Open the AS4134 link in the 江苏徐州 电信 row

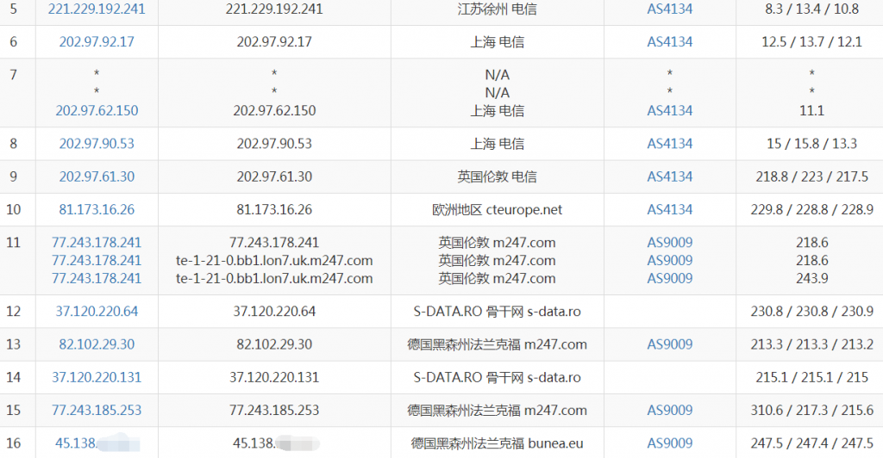tap(670, 9)
